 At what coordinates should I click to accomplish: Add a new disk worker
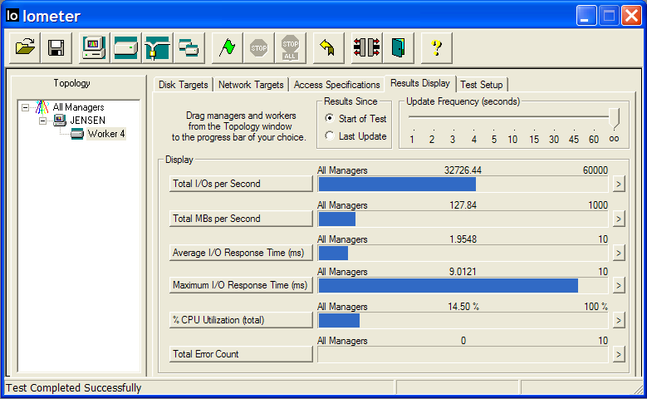coord(126,48)
